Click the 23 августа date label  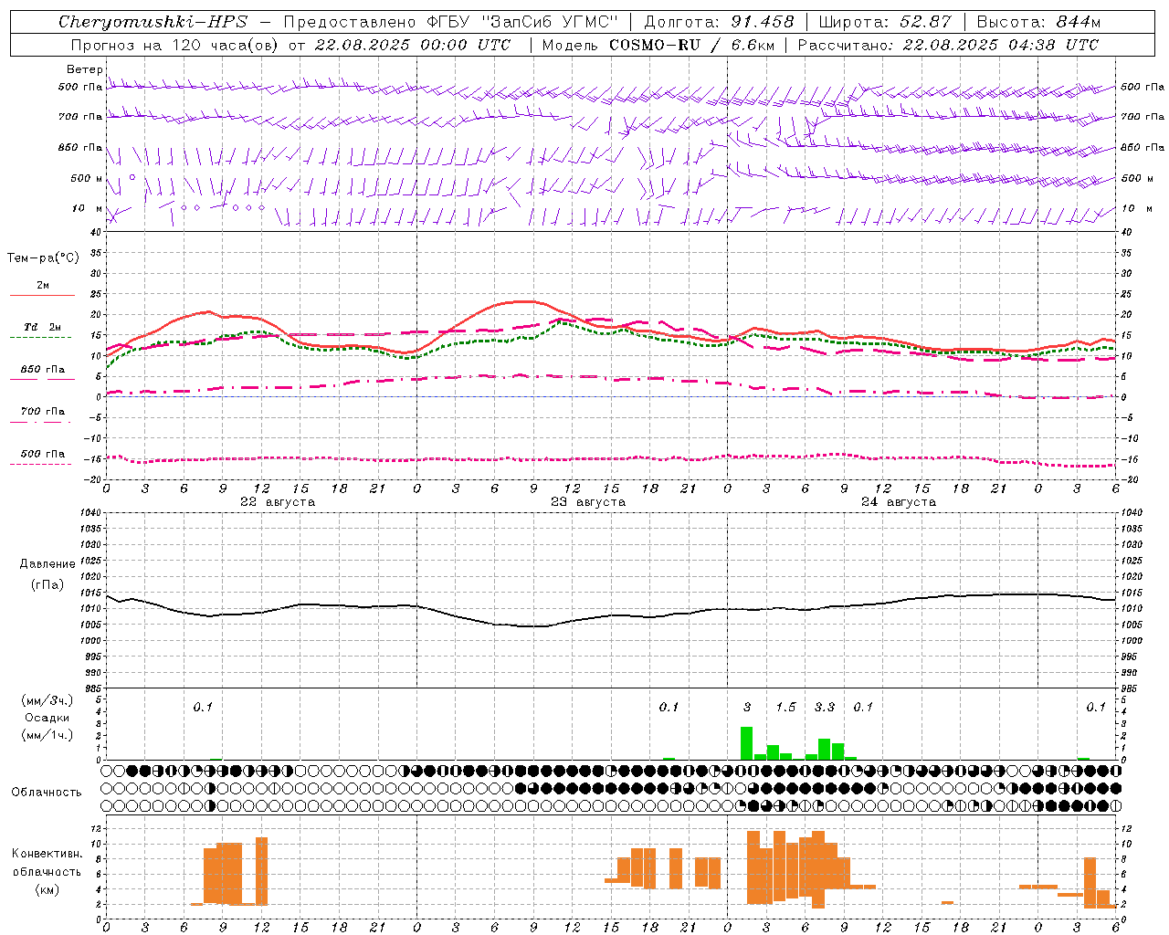click(588, 502)
